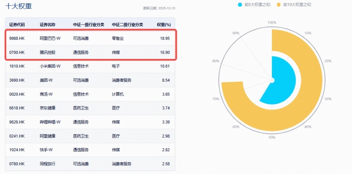Select the 小米集团-W row name
The width and height of the screenshot is (352, 174).
[x=50, y=66]
